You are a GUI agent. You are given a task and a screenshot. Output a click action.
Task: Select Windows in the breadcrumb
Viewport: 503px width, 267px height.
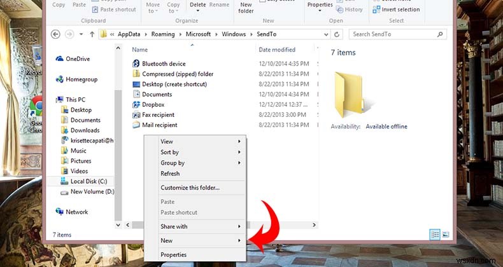point(234,34)
